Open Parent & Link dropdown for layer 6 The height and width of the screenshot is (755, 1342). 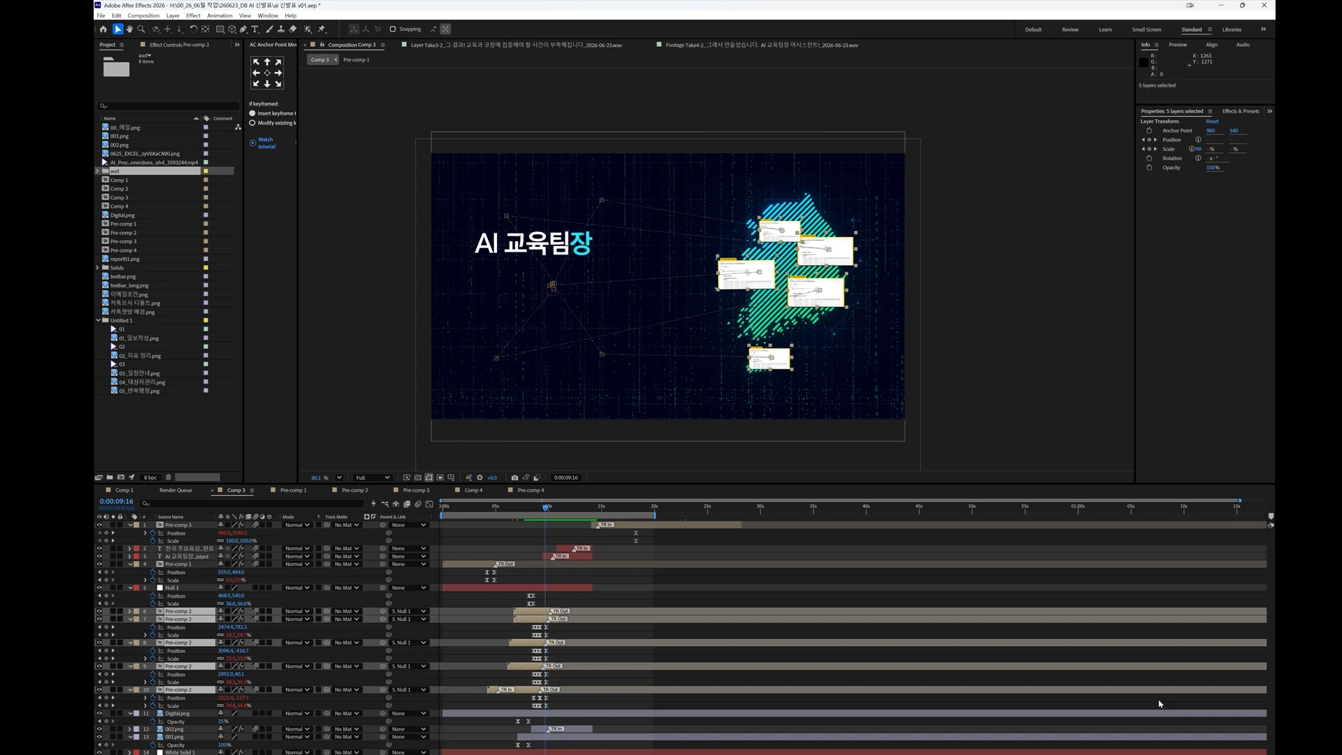point(409,612)
